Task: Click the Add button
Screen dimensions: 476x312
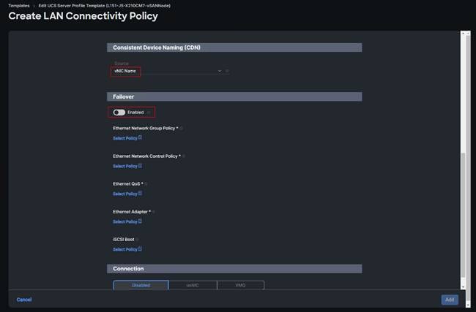Action: 450,300
